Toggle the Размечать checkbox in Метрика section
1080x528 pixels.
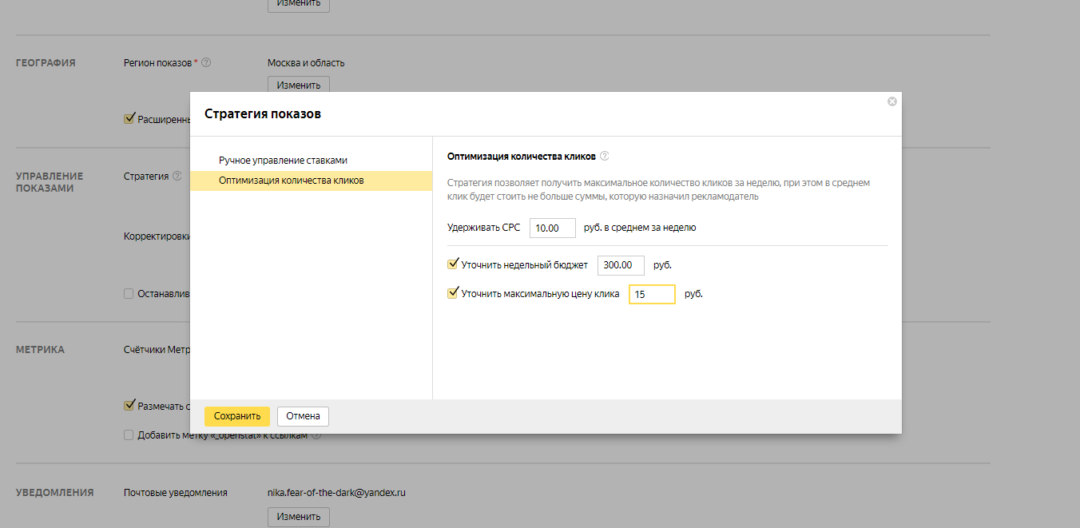pyautogui.click(x=129, y=405)
